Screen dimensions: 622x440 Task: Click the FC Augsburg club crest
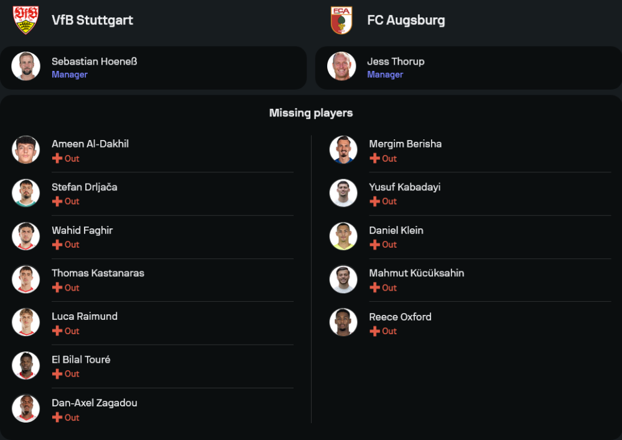click(x=341, y=20)
